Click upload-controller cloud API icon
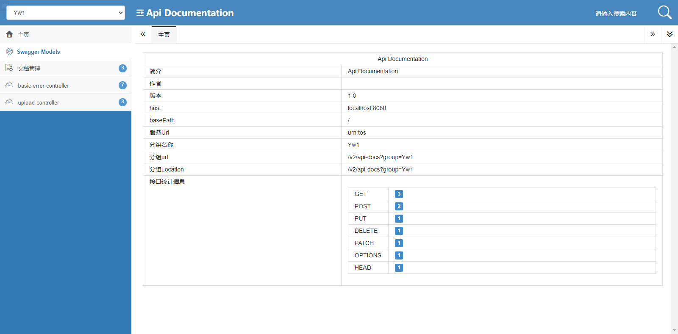This screenshot has height=334, width=678. pyautogui.click(x=9, y=102)
